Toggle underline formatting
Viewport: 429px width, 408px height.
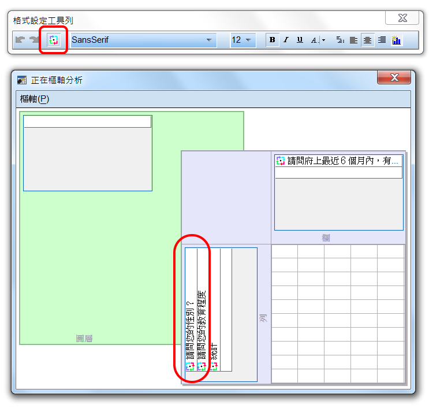299,40
